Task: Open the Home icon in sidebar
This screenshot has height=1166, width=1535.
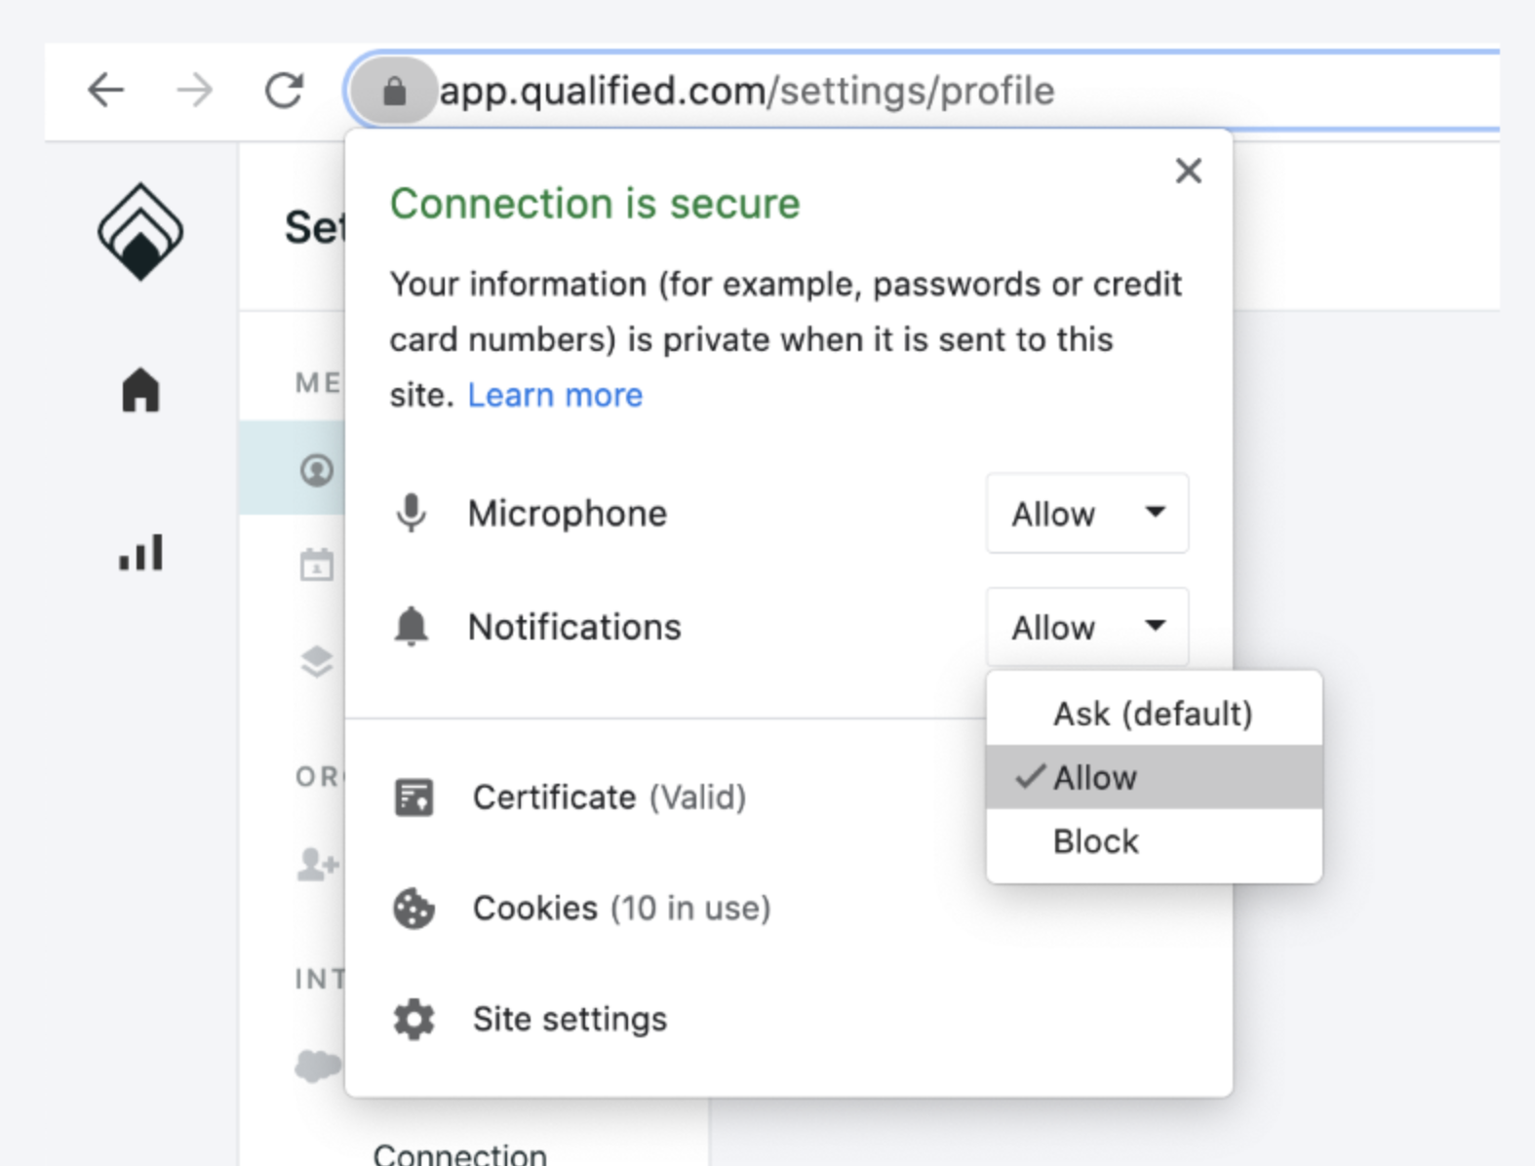Action: pos(140,390)
